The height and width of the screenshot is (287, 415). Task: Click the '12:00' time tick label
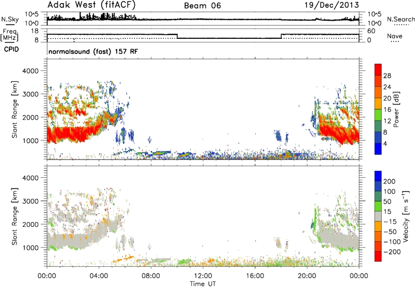(x=203, y=276)
